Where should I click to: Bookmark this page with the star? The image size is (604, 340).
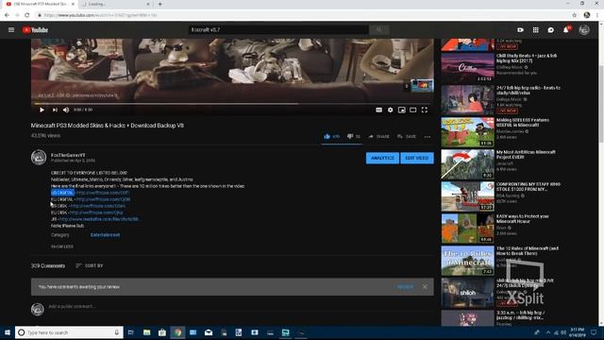coord(575,15)
